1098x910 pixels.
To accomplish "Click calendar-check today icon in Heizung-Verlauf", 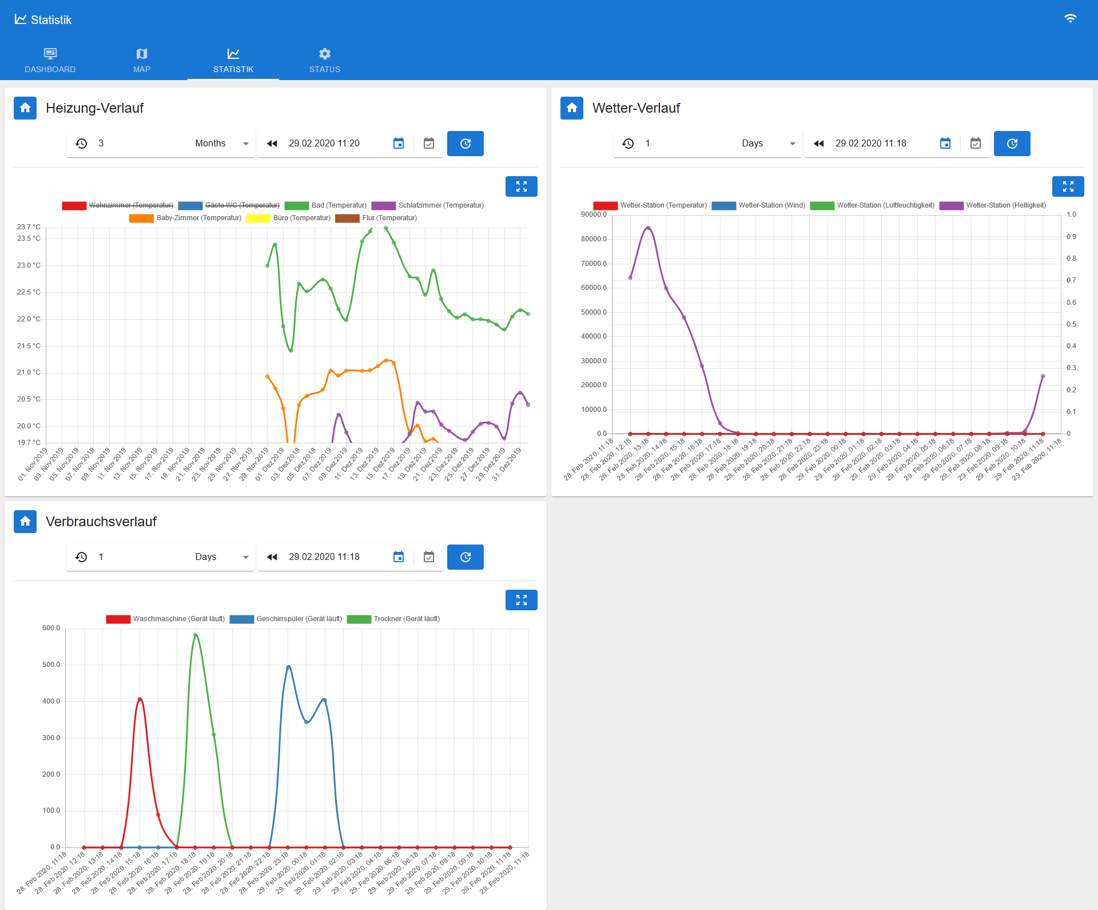I will 429,144.
